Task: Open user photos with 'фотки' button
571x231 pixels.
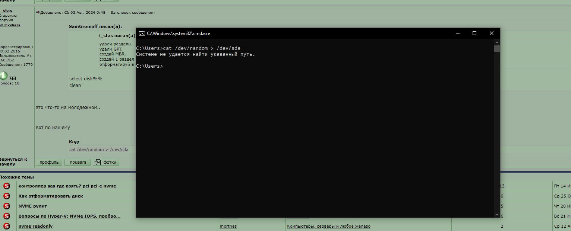Action: 106,162
